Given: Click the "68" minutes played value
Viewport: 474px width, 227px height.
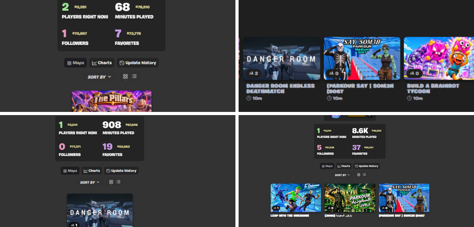Looking at the screenshot, I should click(122, 7).
